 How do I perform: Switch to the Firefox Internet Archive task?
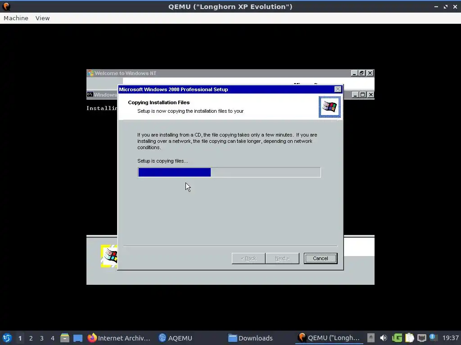pyautogui.click(x=119, y=338)
